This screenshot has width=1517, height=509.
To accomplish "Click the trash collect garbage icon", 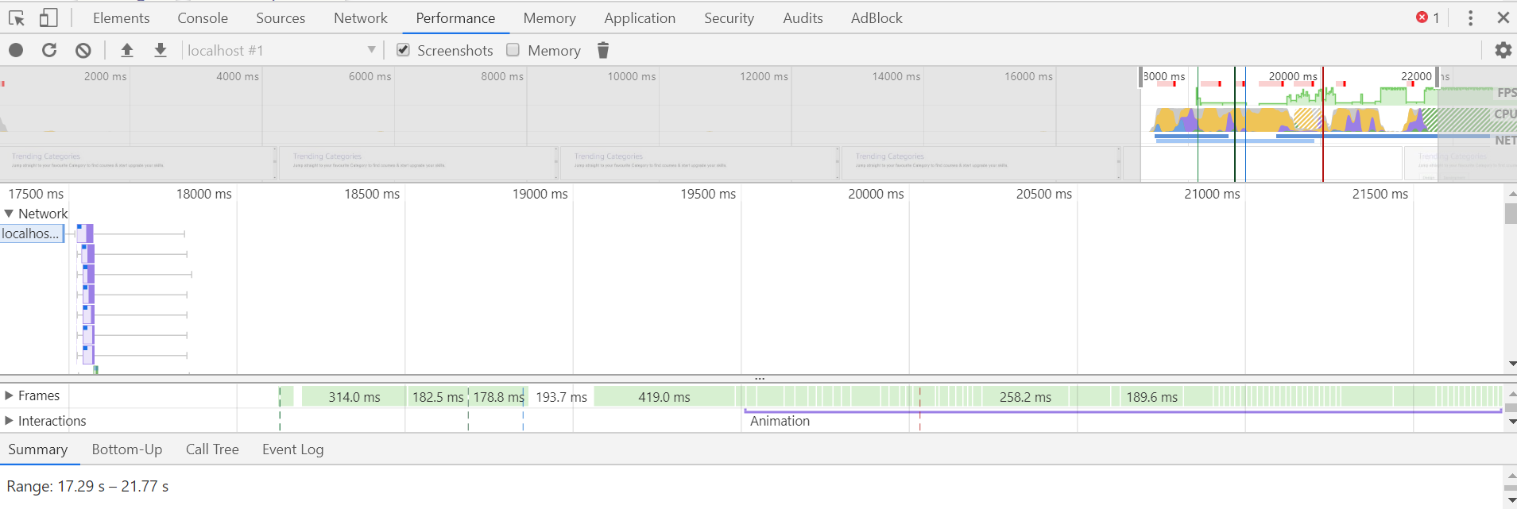I will point(603,50).
